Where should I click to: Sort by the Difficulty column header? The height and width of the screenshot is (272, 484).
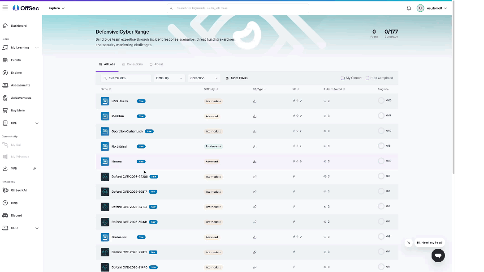211,89
